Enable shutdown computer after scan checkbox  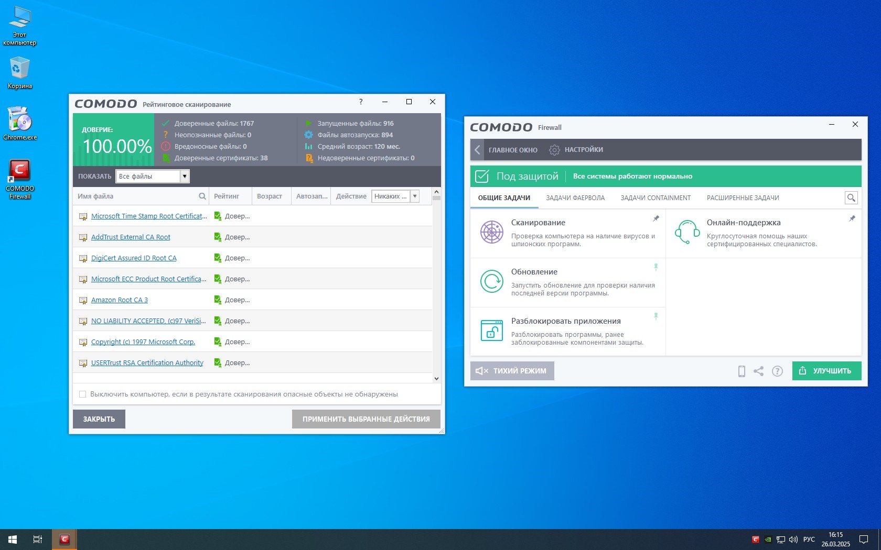point(83,394)
